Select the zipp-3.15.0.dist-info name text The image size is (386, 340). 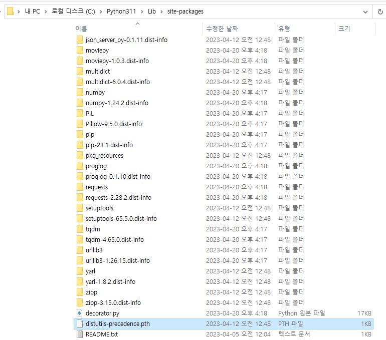[113, 302]
